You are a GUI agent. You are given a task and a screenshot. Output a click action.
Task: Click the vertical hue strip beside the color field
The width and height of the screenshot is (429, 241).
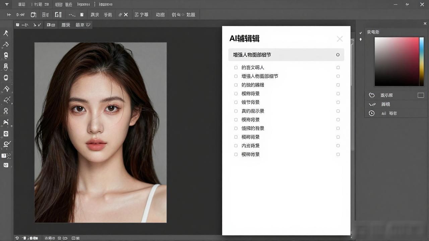(422, 62)
